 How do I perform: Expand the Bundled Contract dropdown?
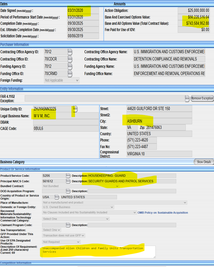81,186
